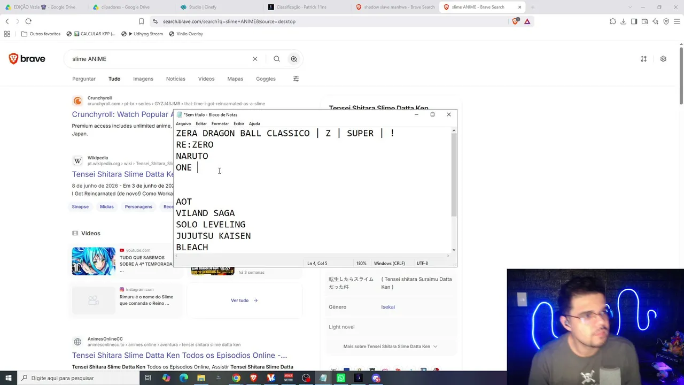Open the Brave Search settings gear
The height and width of the screenshot is (385, 684).
(x=663, y=59)
